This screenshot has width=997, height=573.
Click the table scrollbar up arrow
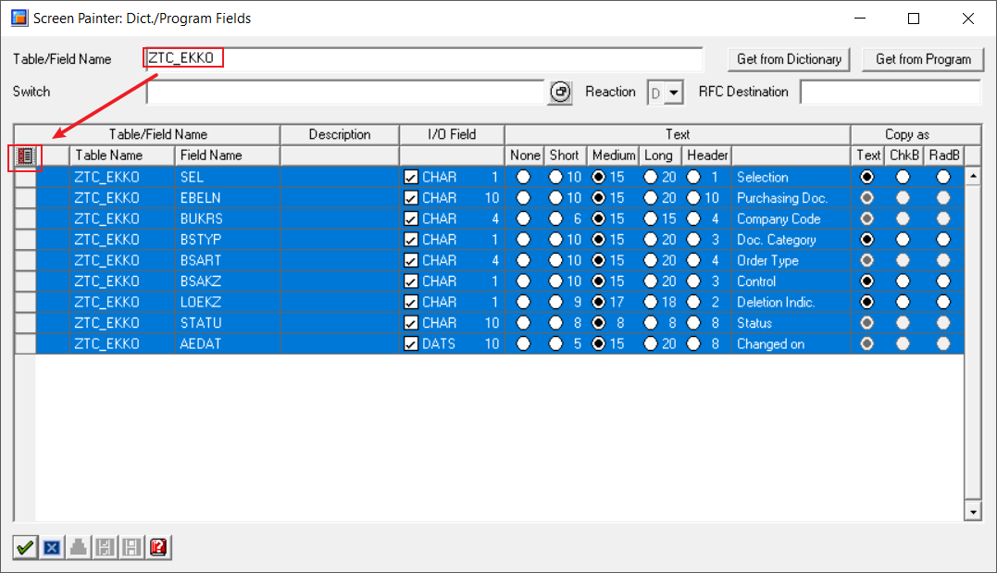tap(972, 176)
